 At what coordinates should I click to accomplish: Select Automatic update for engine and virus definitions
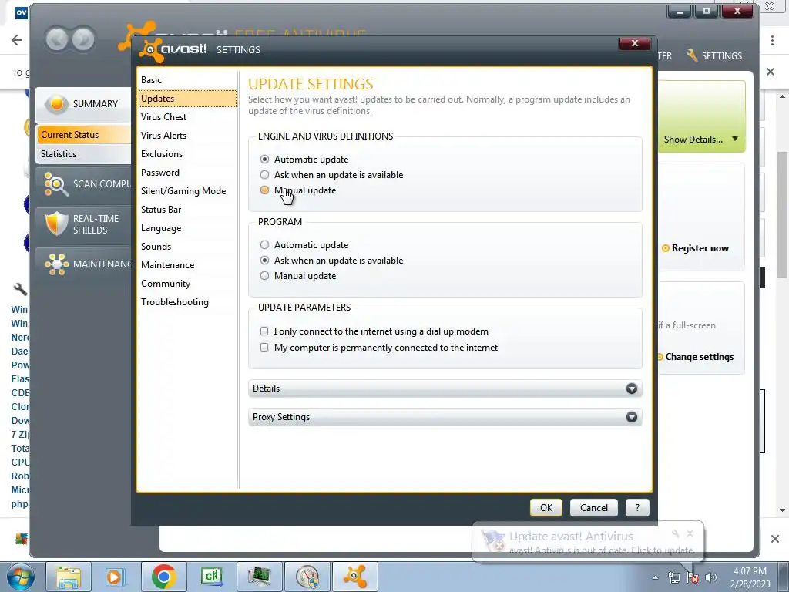click(x=264, y=159)
